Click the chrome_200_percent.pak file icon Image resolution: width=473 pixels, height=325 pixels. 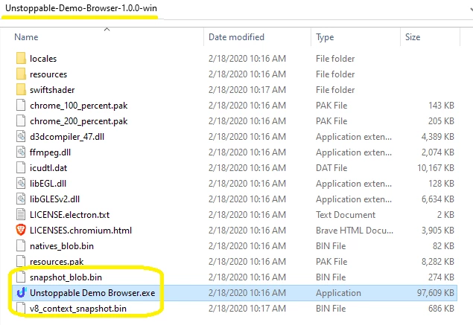pyautogui.click(x=21, y=120)
